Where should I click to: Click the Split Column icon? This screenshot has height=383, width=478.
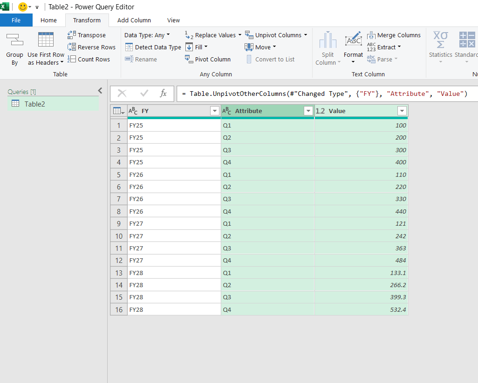pyautogui.click(x=328, y=40)
